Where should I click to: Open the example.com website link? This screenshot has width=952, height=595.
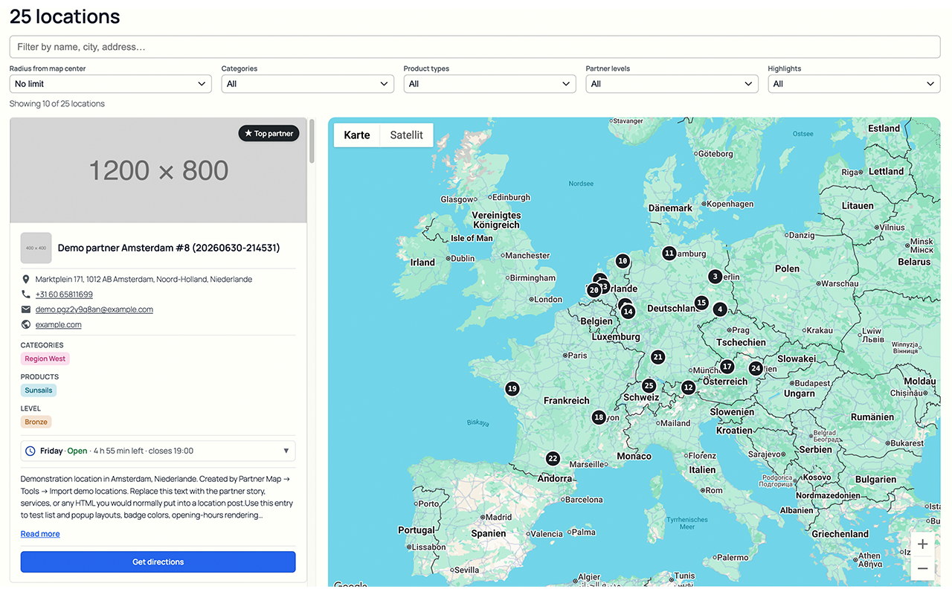coord(59,324)
